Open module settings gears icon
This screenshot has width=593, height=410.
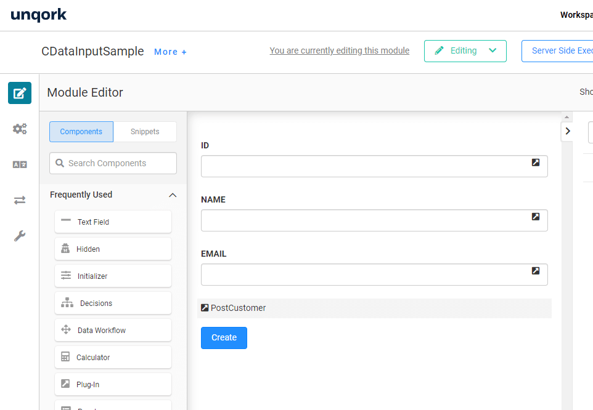20,129
